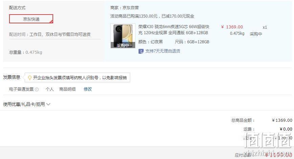Select the 京东快递 delivery option
Screen dimensions: 294x159
[31, 19]
